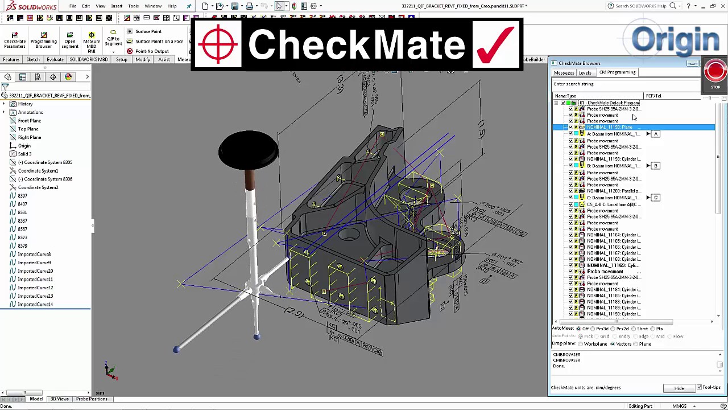Open the DisplayManager color wheel tab
This screenshot has height=410, width=728.
[68, 77]
